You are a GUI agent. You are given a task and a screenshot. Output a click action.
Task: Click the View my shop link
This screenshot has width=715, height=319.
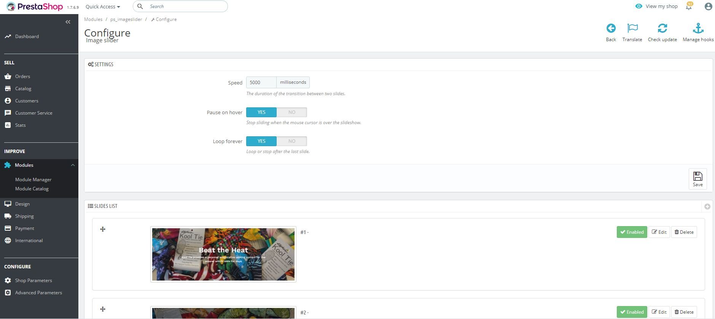[661, 6]
